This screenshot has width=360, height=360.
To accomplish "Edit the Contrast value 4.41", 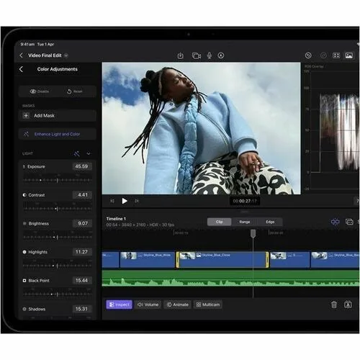I will click(x=82, y=195).
